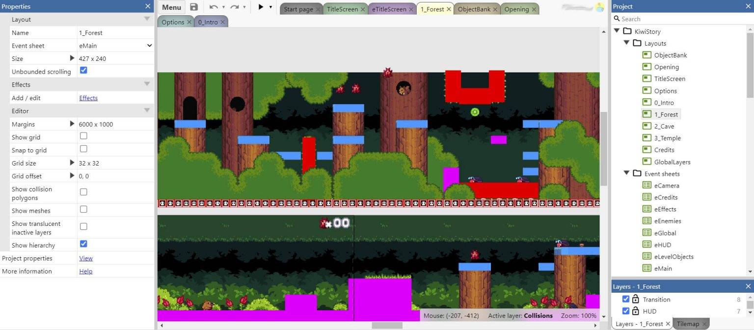Unlock the Transition layer's padlock
This screenshot has width=754, height=330.
coord(637,299)
